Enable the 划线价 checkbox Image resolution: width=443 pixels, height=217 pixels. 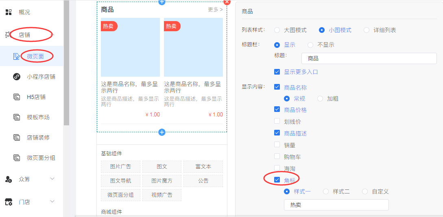[277, 121]
